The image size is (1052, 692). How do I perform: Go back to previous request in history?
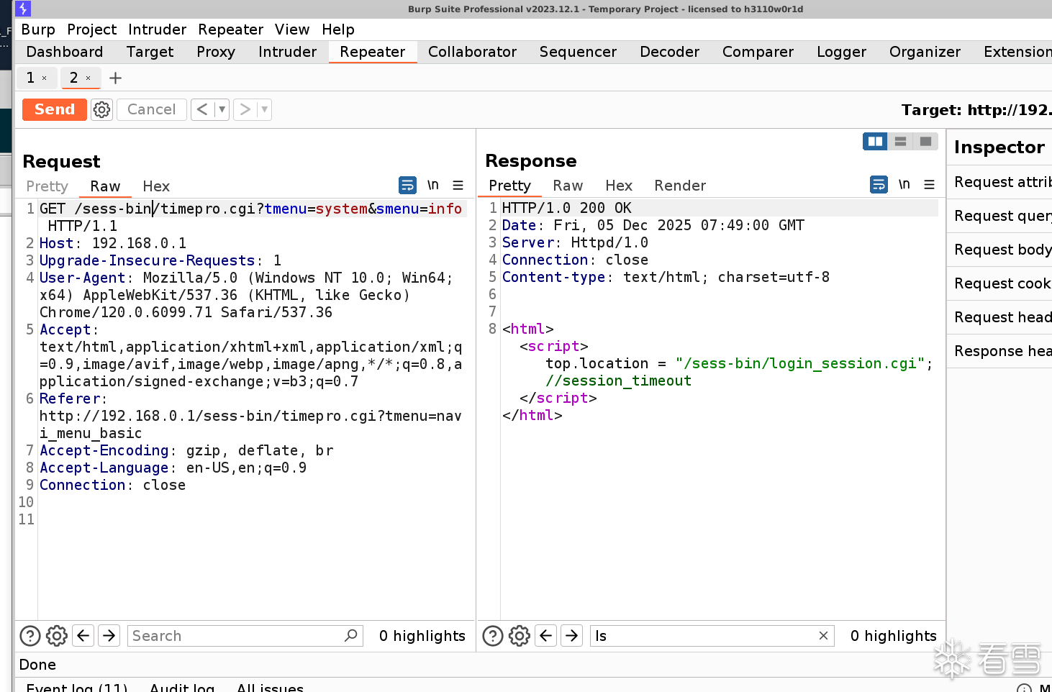[x=202, y=109]
